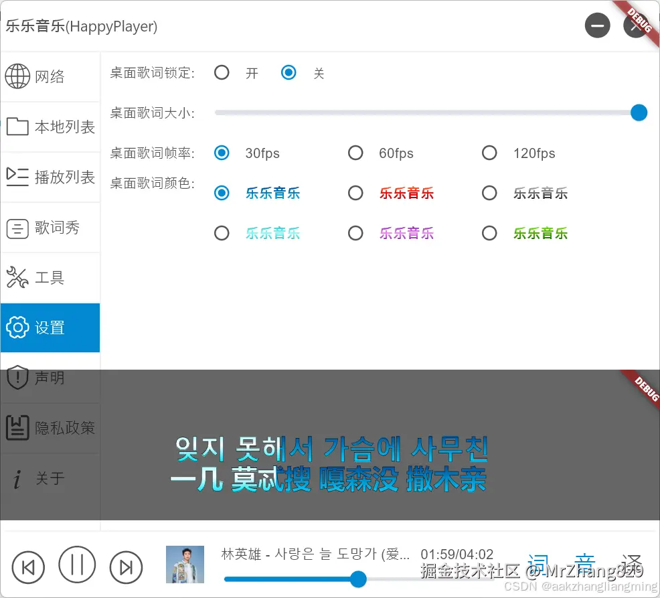Pause the current song
660x598 pixels.
pyautogui.click(x=77, y=566)
